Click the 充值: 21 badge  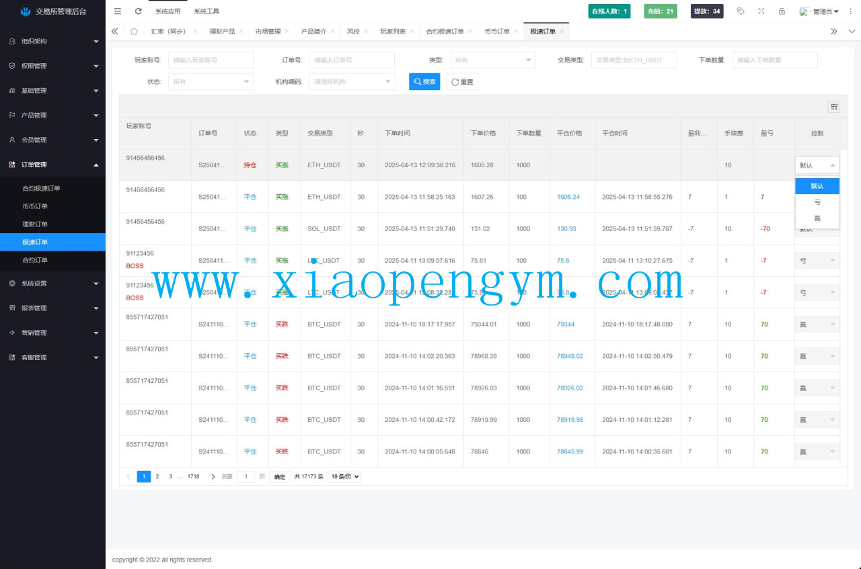661,11
